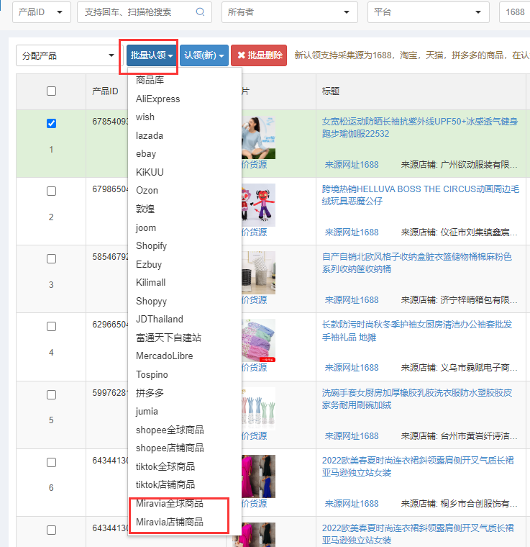Pick jumia menu item
Viewport: 530px width, 547px height.
147,411
